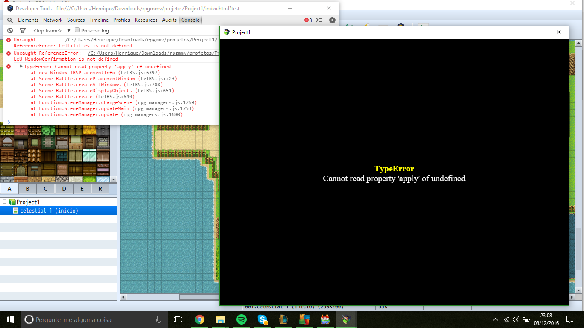
Task: Click the network icon in system tray
Action: [506, 319]
